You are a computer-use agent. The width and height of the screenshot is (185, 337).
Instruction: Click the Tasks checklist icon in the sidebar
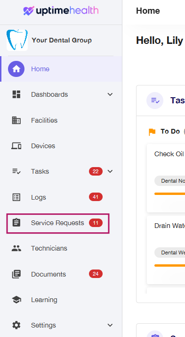pos(16,171)
